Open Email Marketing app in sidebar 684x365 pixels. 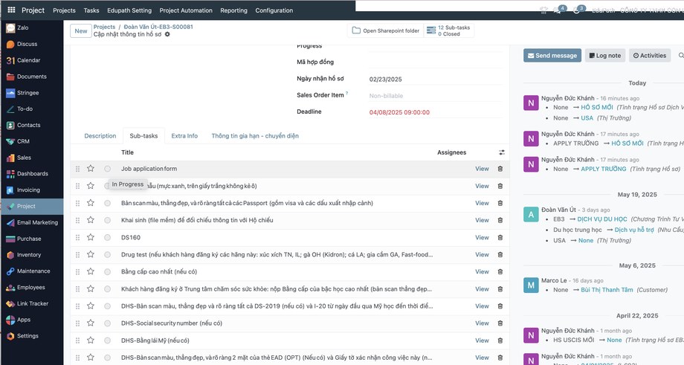click(32, 222)
